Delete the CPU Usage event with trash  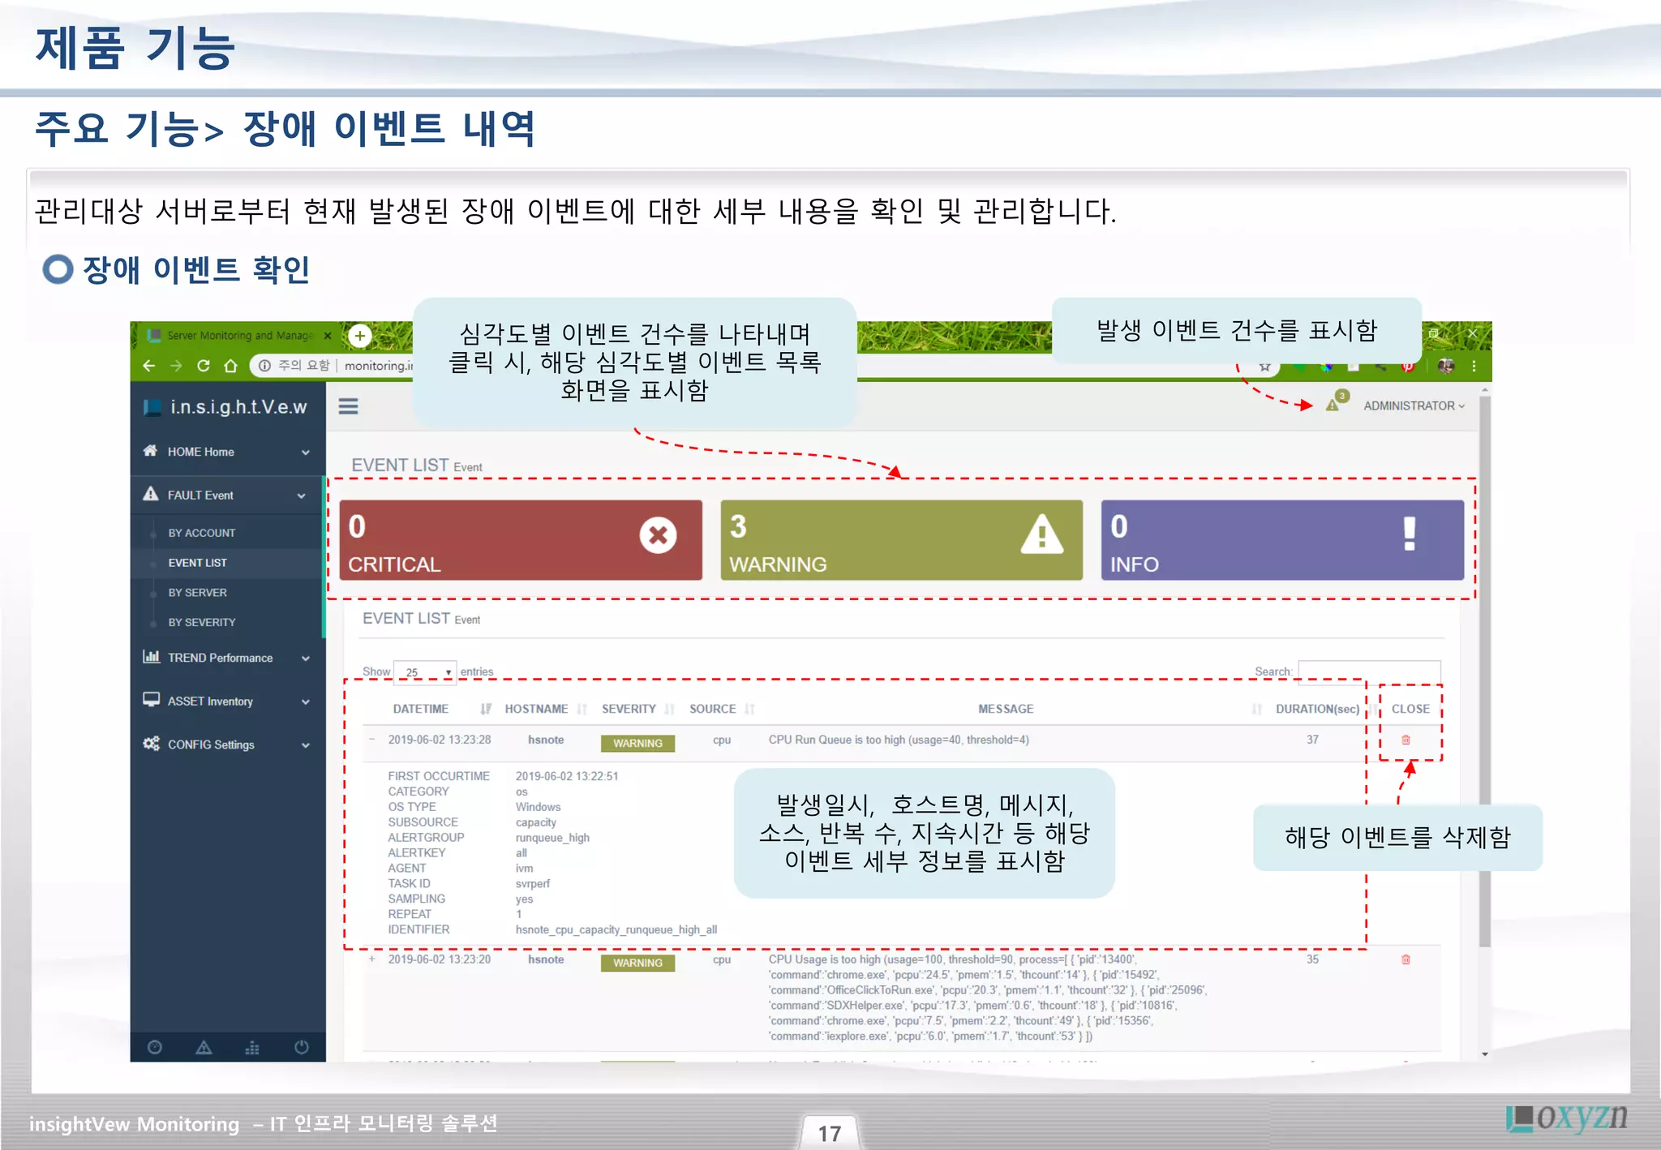point(1406,959)
